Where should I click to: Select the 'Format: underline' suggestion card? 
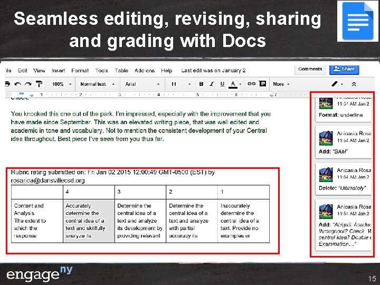pos(343,109)
